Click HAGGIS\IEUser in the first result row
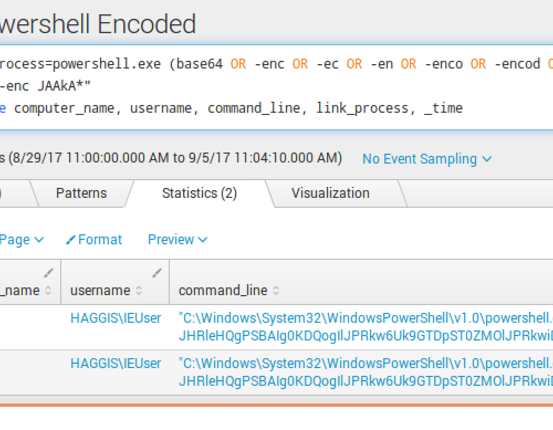 116,318
